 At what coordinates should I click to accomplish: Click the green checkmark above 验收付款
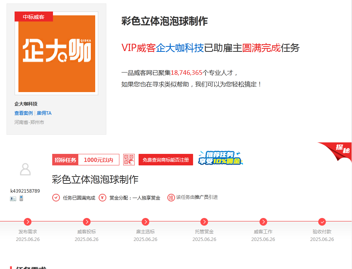[322, 222]
